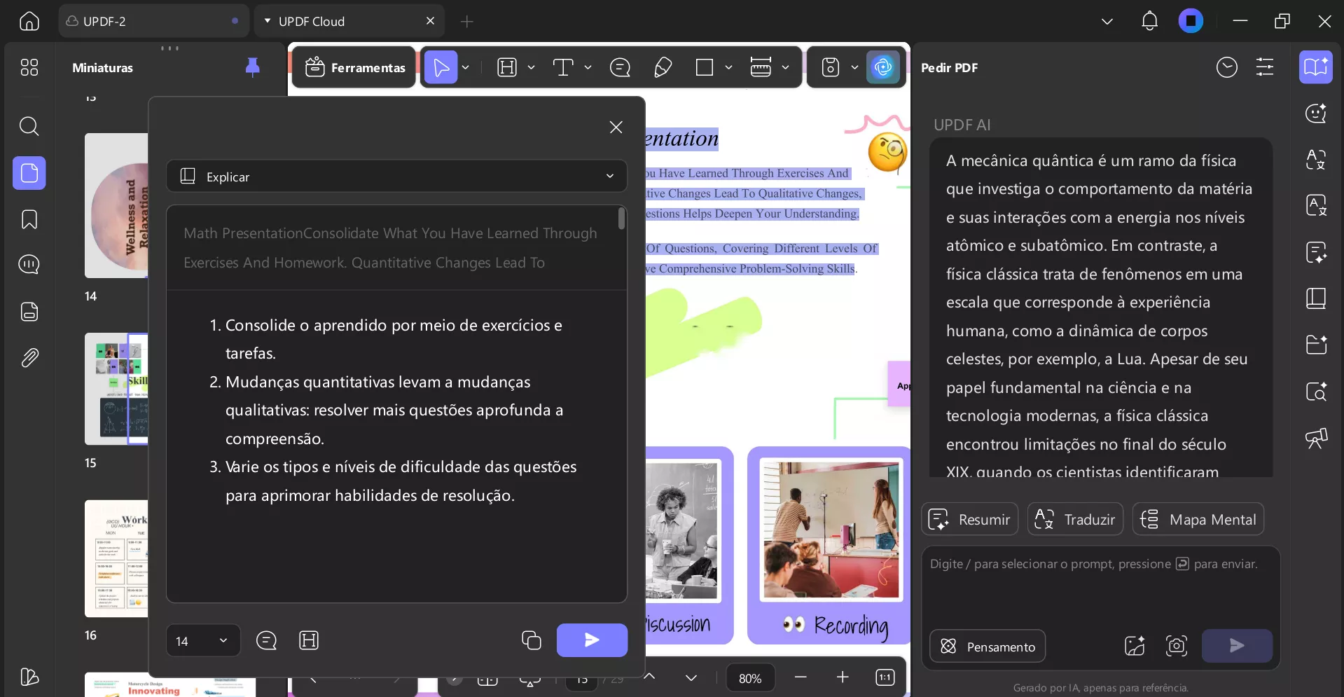Click the Resumir button
1344x697 pixels.
point(969,519)
